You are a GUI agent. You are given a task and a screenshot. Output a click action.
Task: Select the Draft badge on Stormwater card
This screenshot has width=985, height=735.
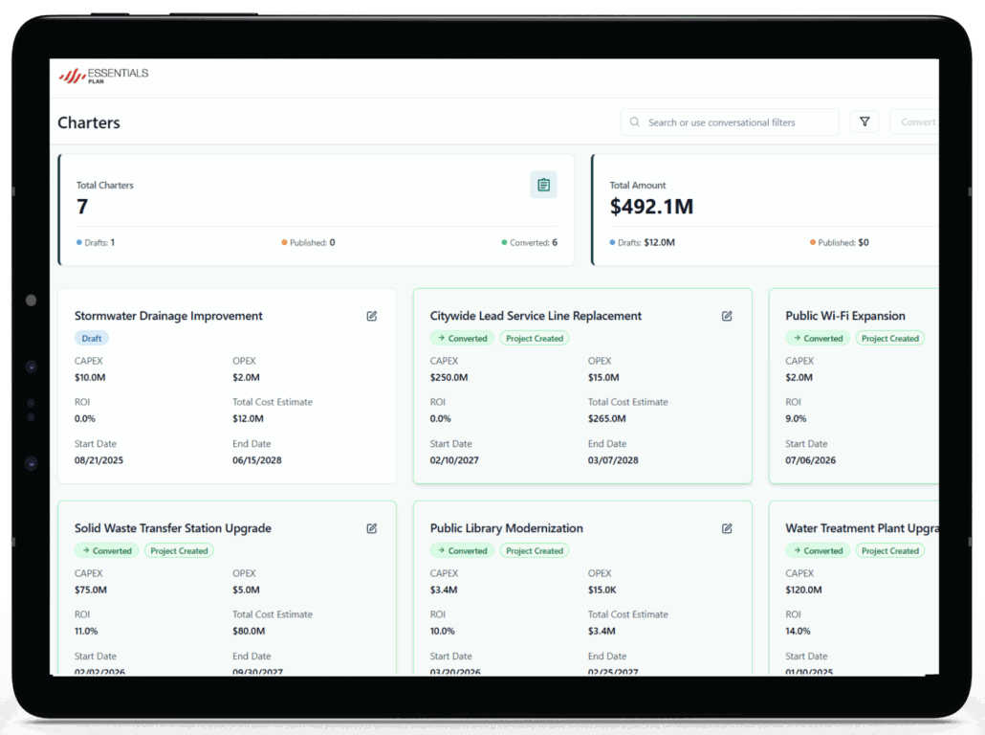[x=92, y=339]
